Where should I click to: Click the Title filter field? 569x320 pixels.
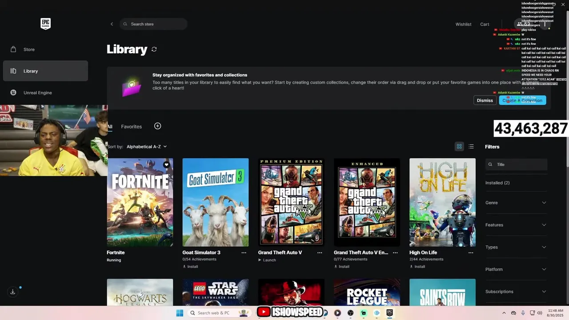(516, 164)
